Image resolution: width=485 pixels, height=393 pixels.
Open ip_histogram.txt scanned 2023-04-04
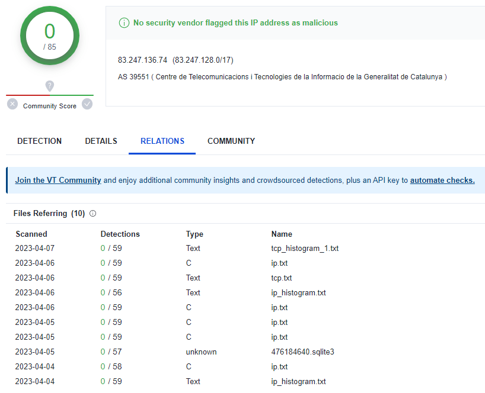(298, 382)
